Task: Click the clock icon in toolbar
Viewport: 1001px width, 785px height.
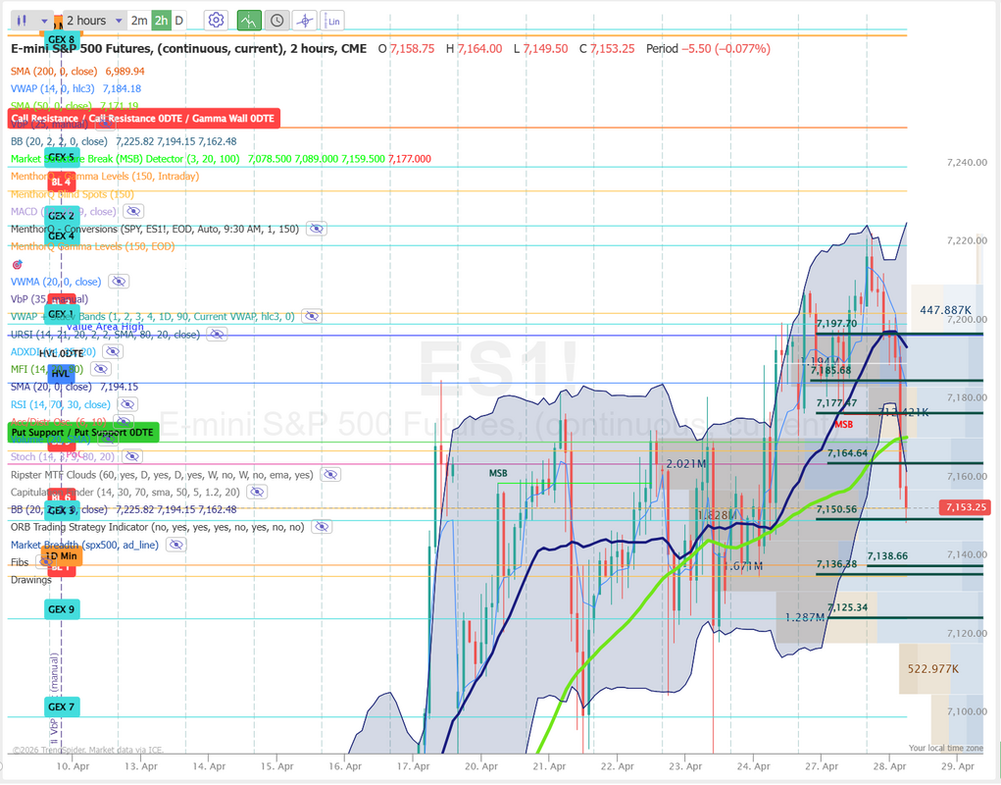Action: [x=277, y=21]
